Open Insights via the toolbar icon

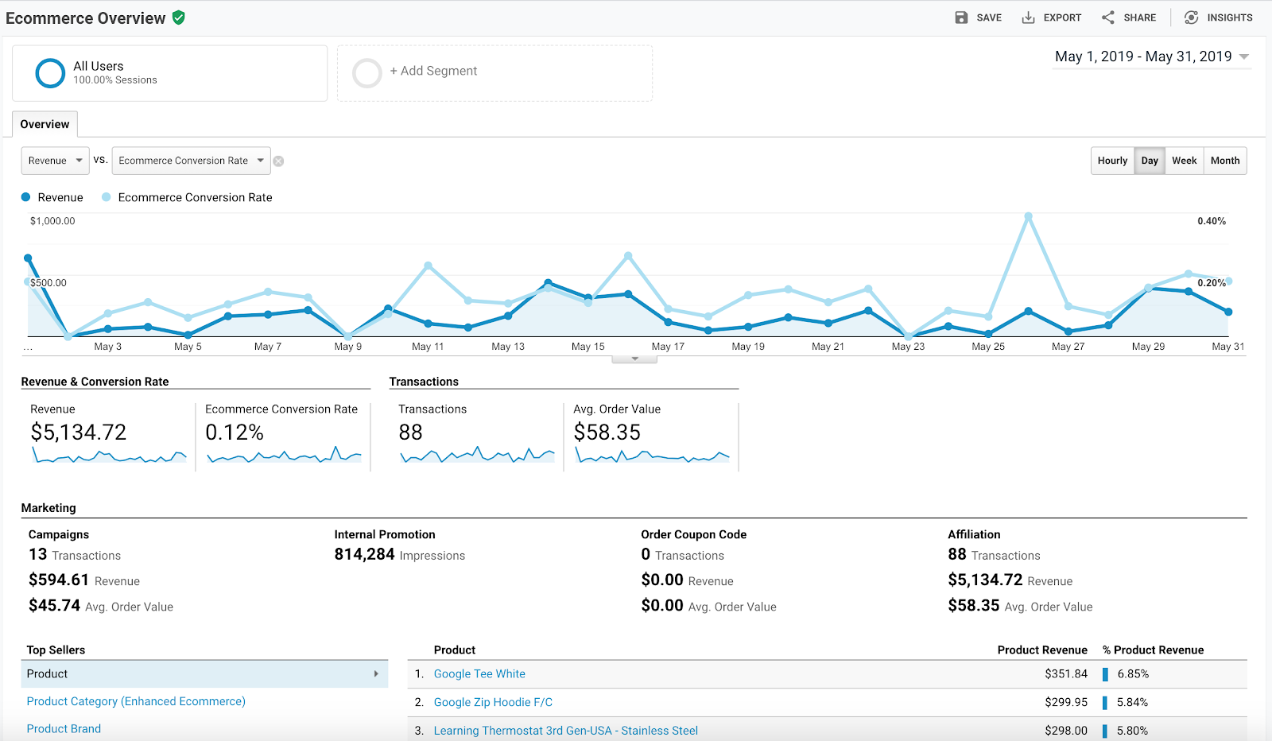point(1191,17)
